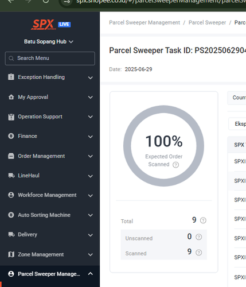
Task: Click the 100% progress ring
Action: (x=163, y=146)
